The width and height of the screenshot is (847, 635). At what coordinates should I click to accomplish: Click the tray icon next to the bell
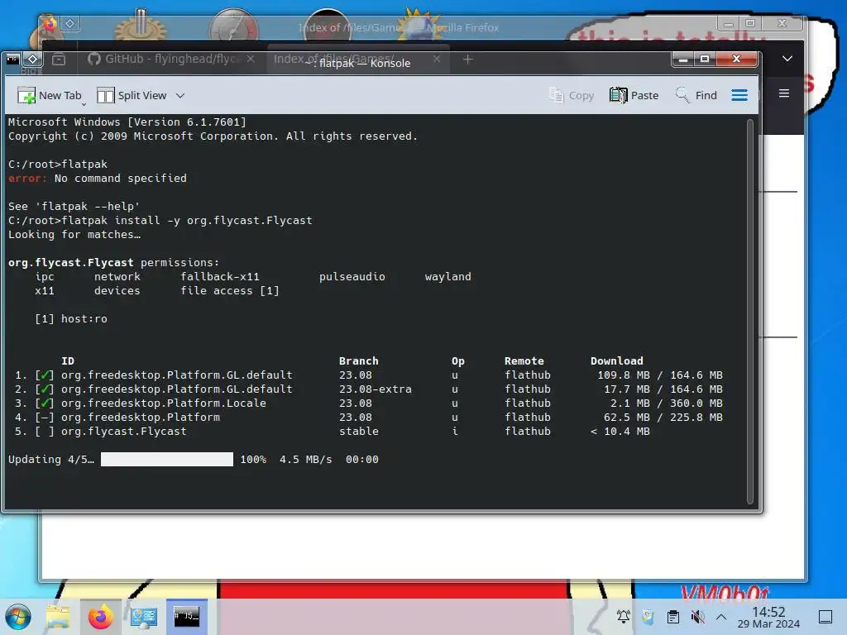point(648,617)
